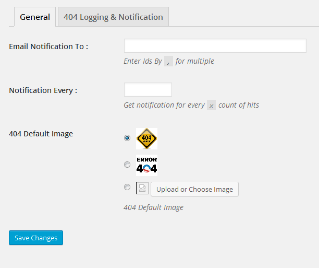Screen dimensions: 319x268
Task: Select the yellow 404 sign radio button
Action: 127,138
